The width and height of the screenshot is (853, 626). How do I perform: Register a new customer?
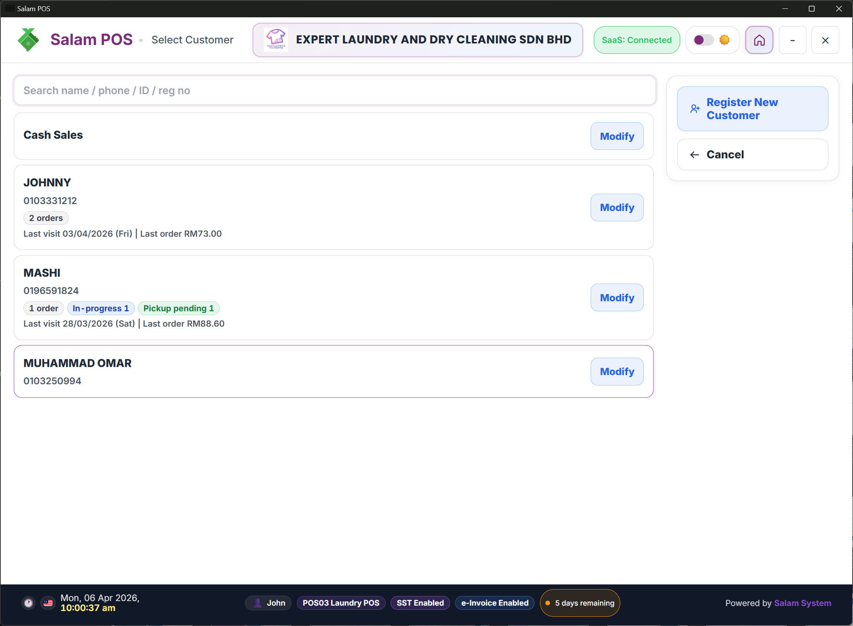752,109
